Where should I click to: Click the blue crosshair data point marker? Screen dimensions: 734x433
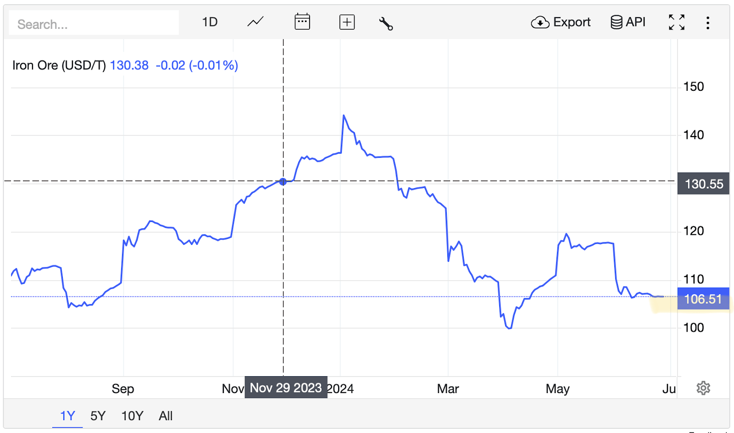[x=283, y=182]
